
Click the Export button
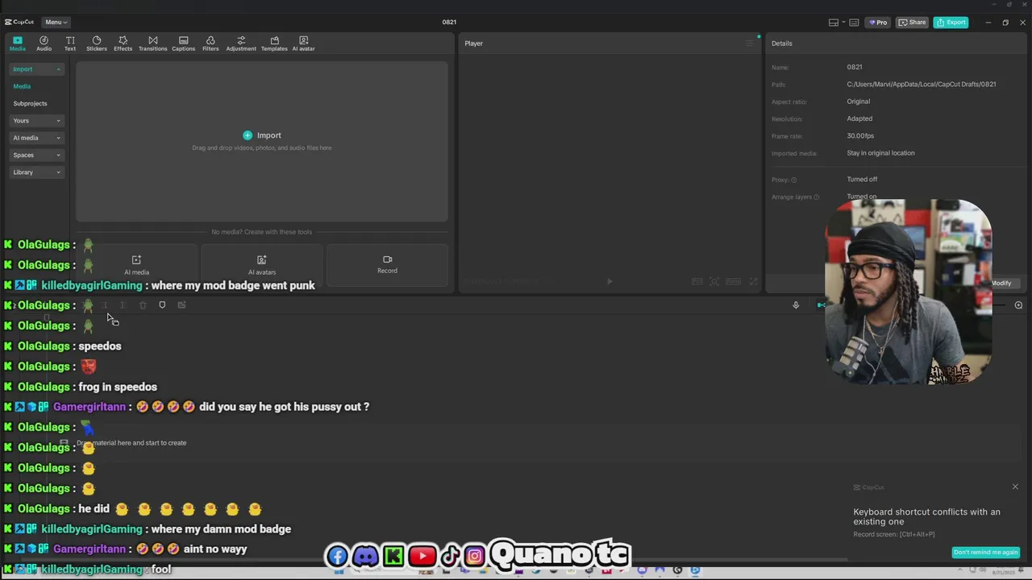[x=951, y=23]
